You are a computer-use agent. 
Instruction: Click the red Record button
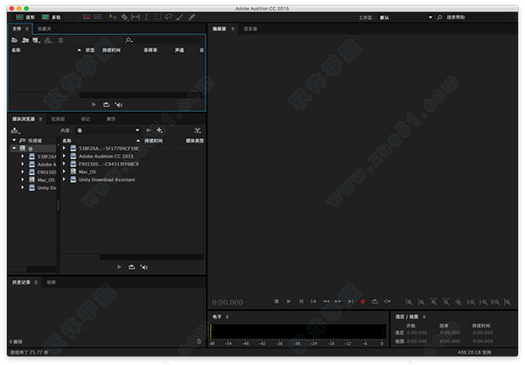[x=362, y=301]
